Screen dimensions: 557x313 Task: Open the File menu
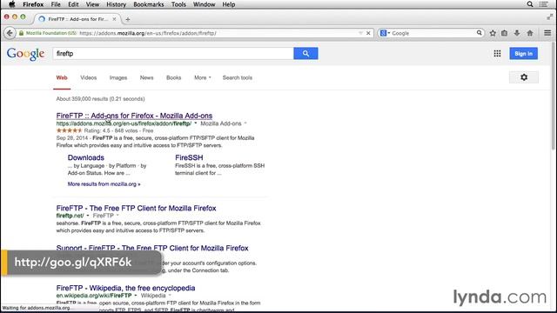[x=56, y=4]
